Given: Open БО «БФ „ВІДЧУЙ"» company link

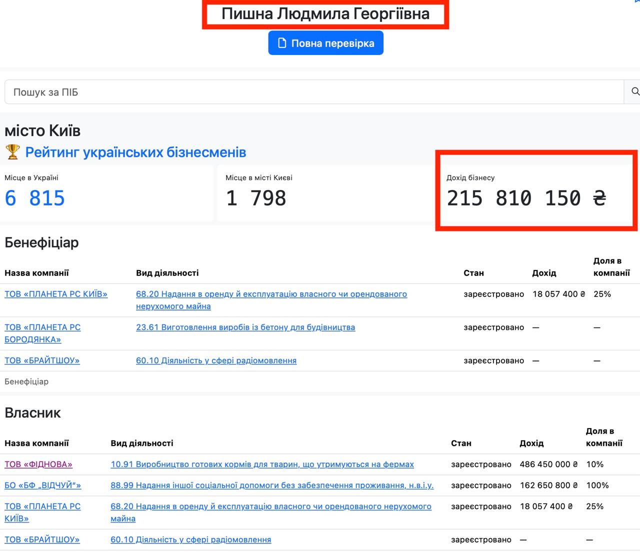Looking at the screenshot, I should click(x=42, y=485).
